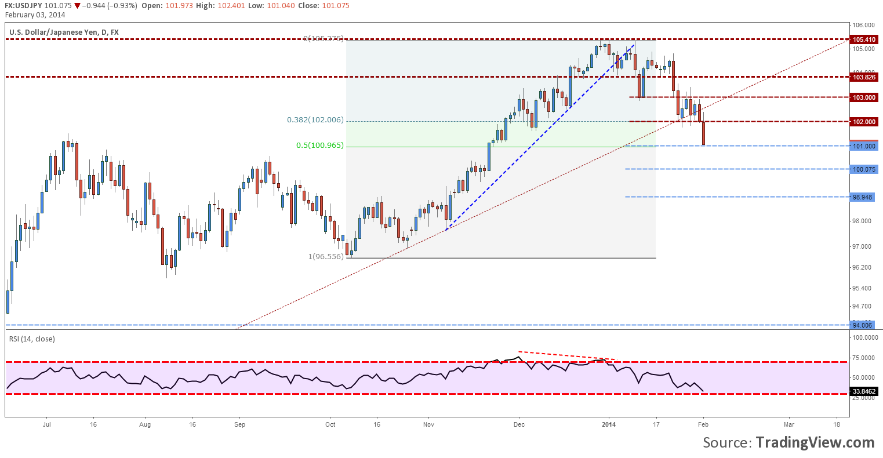Select the 103.826 price level tag
Image resolution: width=883 pixels, height=458 pixels.
click(x=863, y=77)
